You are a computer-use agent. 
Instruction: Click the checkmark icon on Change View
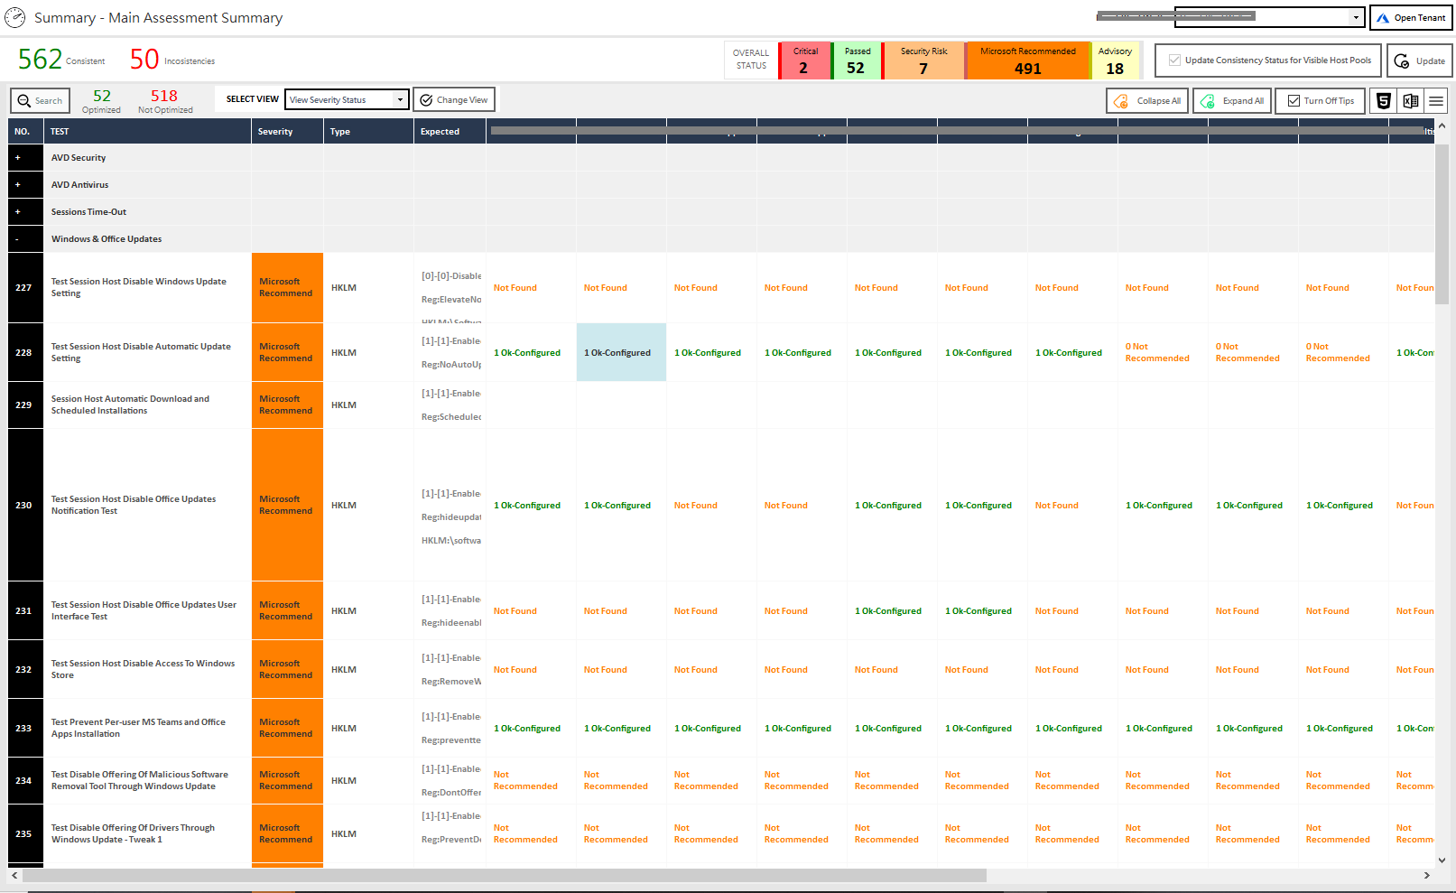pos(425,99)
